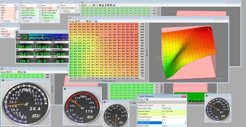Select CLT Ignition Trim row
Screen dimensions: 246x127
click(49, 18)
